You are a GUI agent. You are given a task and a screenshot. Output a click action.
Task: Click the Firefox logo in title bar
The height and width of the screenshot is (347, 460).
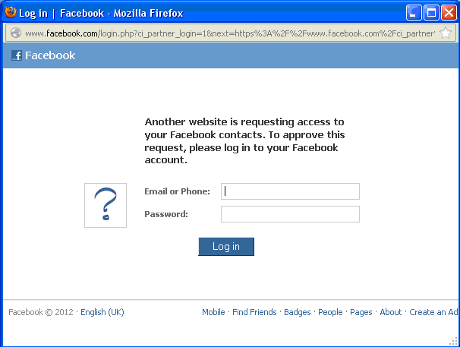[11, 12]
